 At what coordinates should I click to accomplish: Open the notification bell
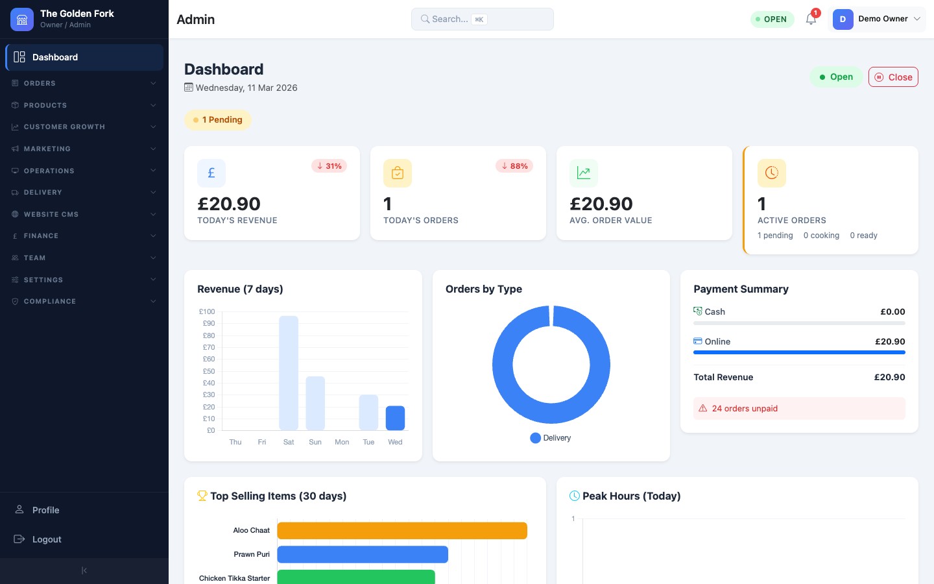tap(810, 19)
